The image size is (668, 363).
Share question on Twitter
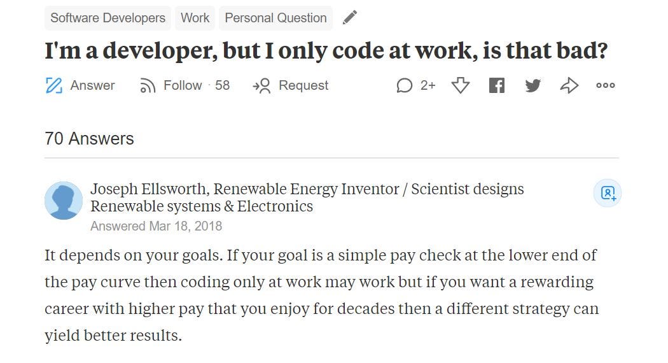pos(532,85)
